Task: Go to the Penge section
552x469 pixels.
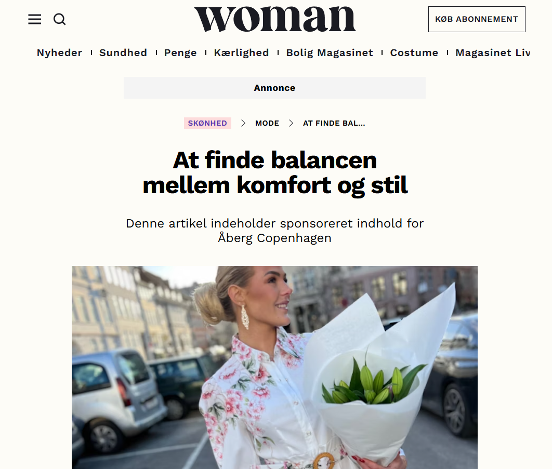Action: (180, 53)
